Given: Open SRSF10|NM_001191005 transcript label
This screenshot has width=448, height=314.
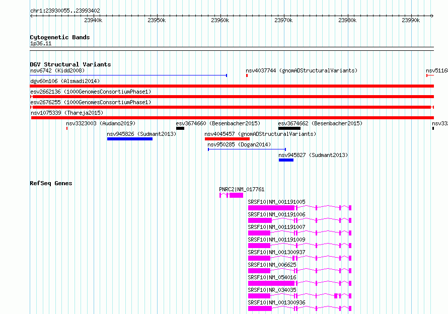Looking at the screenshot, I should [x=276, y=202].
